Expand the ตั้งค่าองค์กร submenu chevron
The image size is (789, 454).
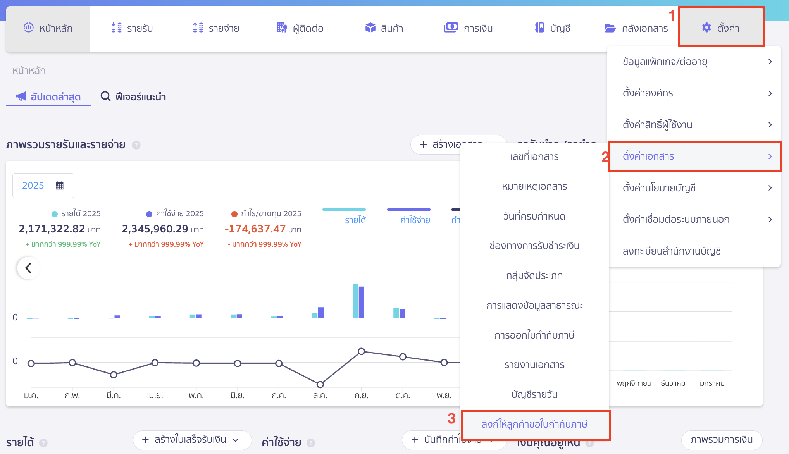pos(770,93)
